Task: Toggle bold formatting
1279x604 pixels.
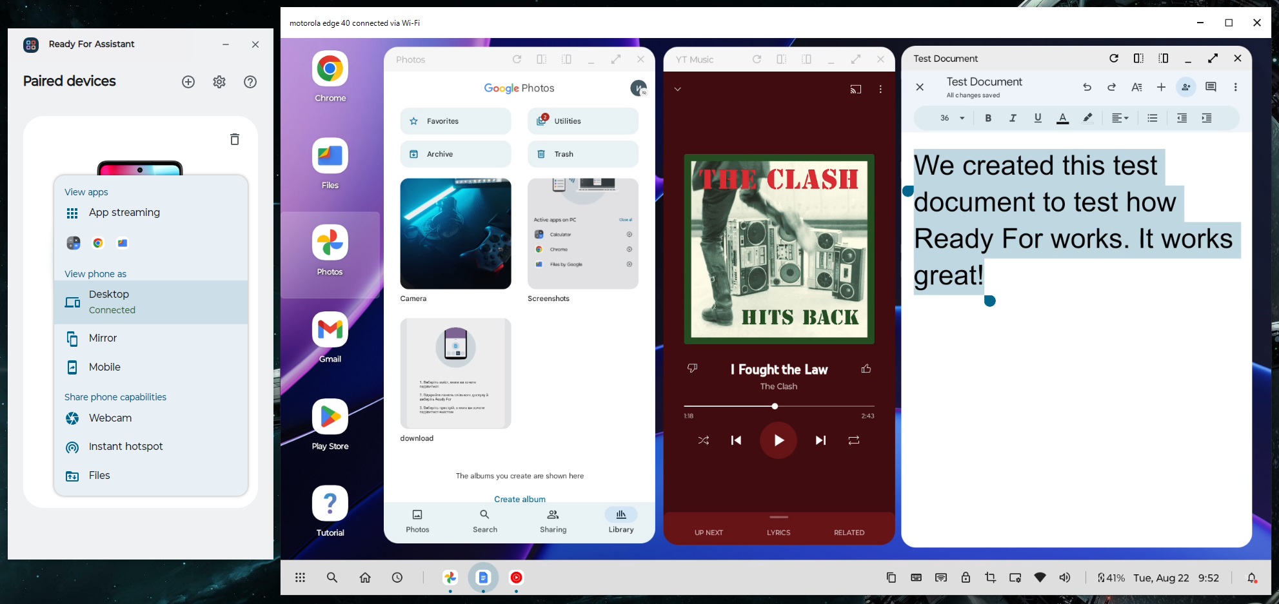Action: click(988, 118)
